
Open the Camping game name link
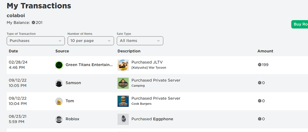point(138,85)
